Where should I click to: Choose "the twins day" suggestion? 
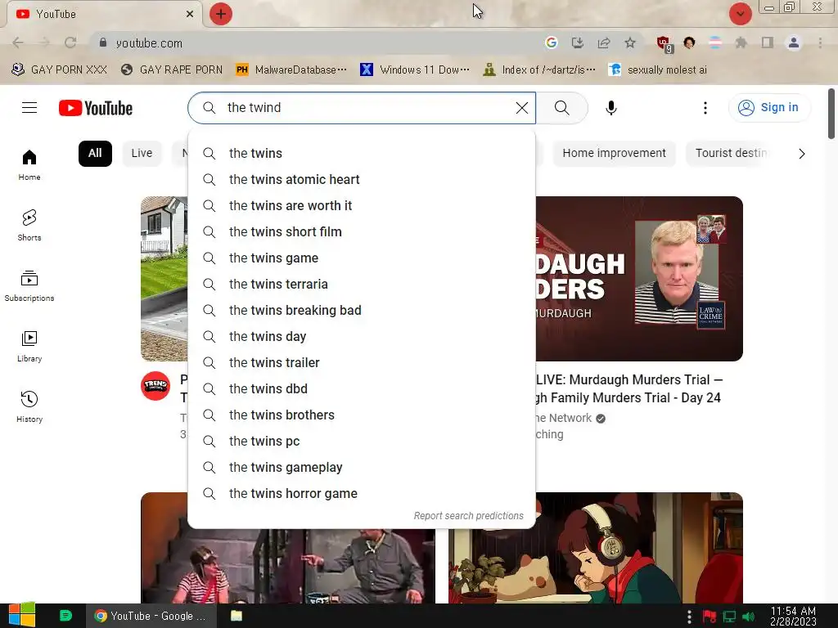(362, 336)
